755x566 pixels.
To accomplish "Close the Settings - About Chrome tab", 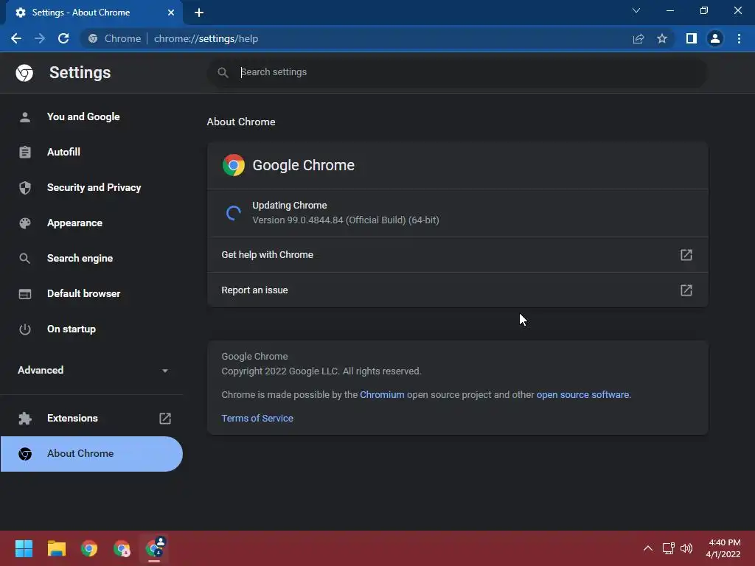I will tap(171, 13).
